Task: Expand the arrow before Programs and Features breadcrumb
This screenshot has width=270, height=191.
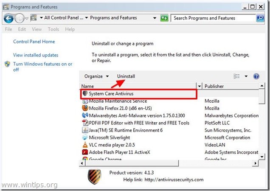Action: 87,18
